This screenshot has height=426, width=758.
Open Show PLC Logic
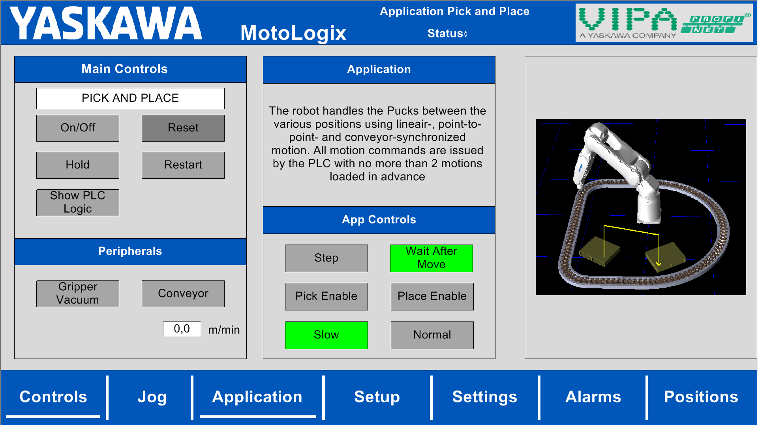tap(78, 203)
